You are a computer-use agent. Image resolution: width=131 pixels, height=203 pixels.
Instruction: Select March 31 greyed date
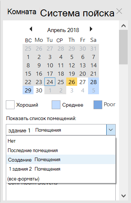94,48
